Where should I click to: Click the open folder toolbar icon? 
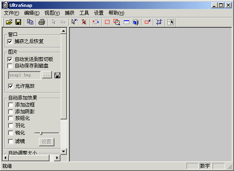[x=9, y=22]
